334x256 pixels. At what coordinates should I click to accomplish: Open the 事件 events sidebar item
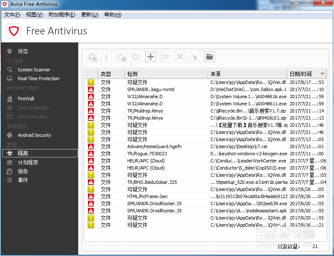coord(23,180)
